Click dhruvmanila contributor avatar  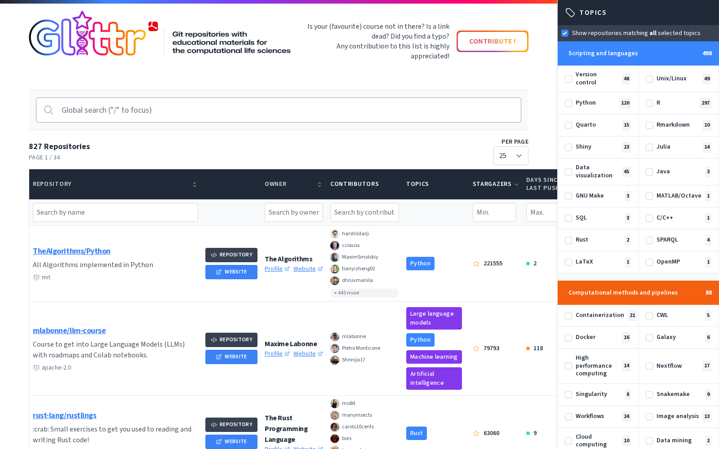[x=335, y=280]
